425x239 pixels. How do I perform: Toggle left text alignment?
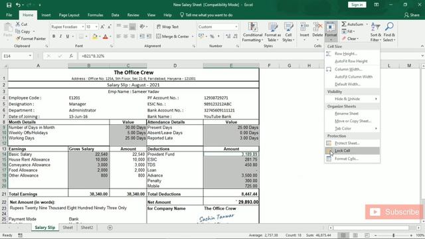pos(119,37)
